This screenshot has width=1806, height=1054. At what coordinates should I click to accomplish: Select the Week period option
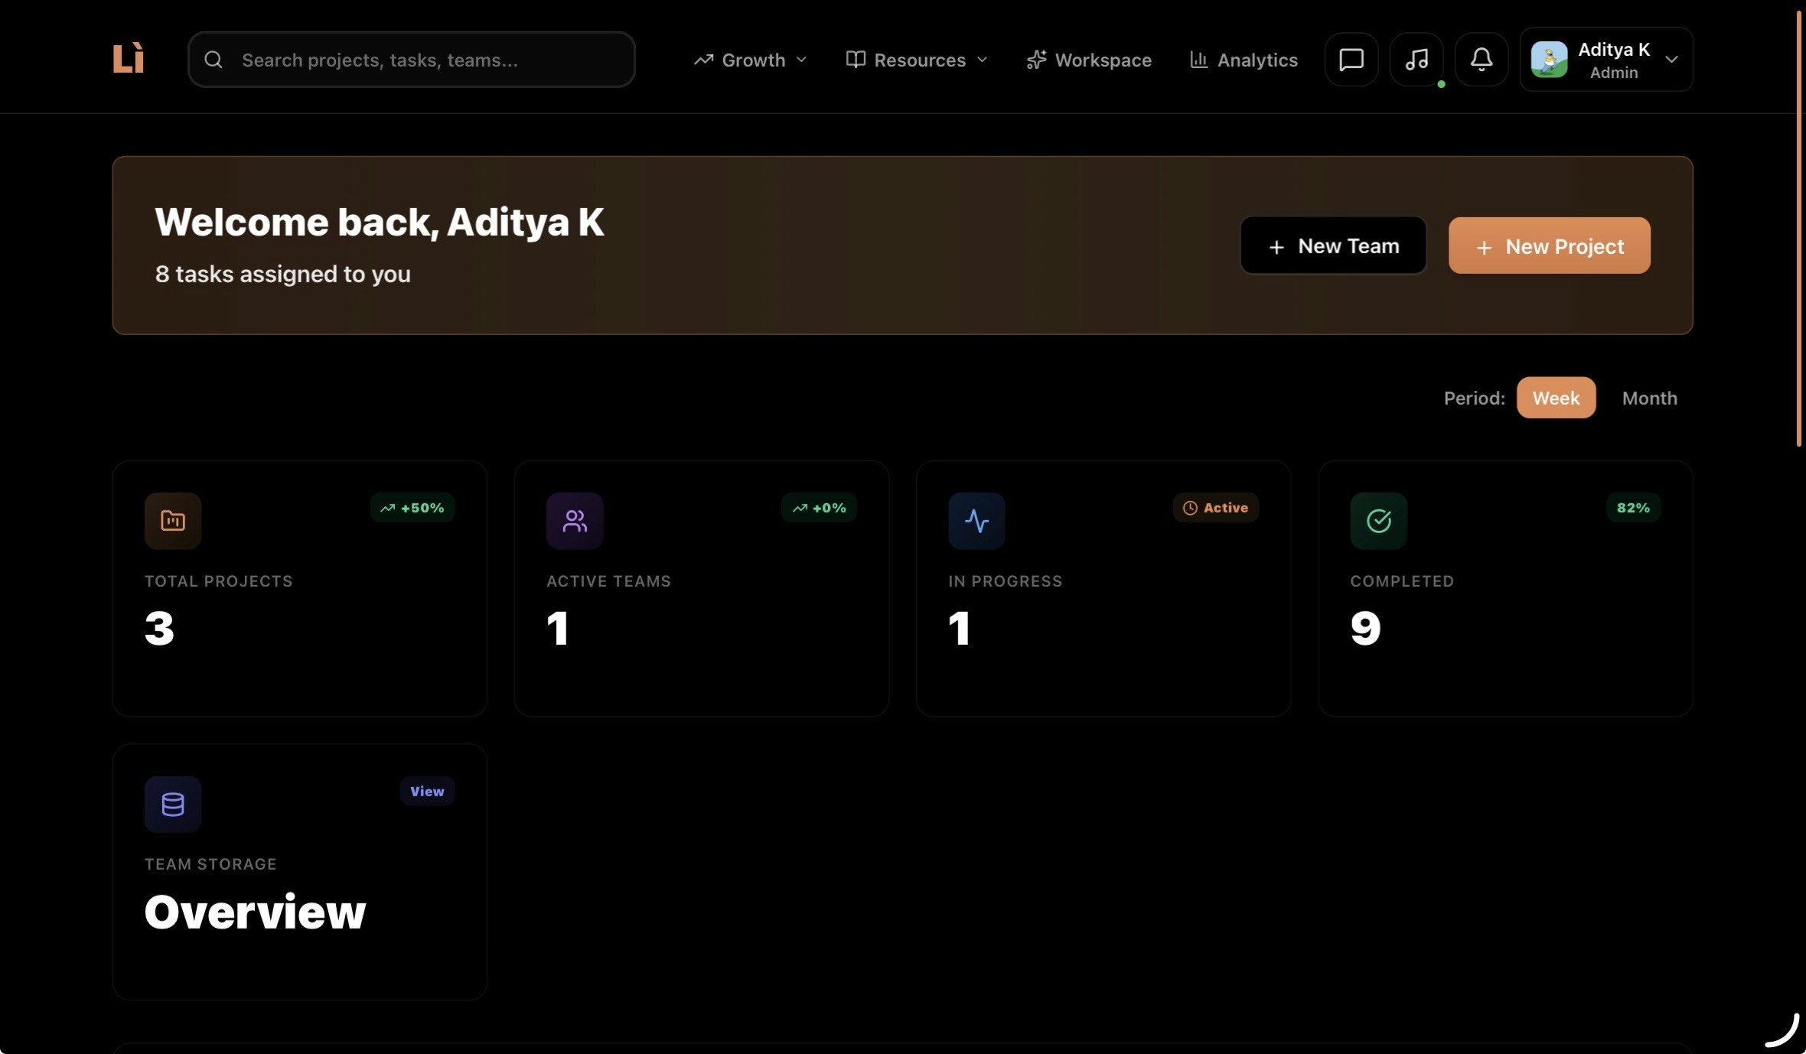(x=1555, y=398)
